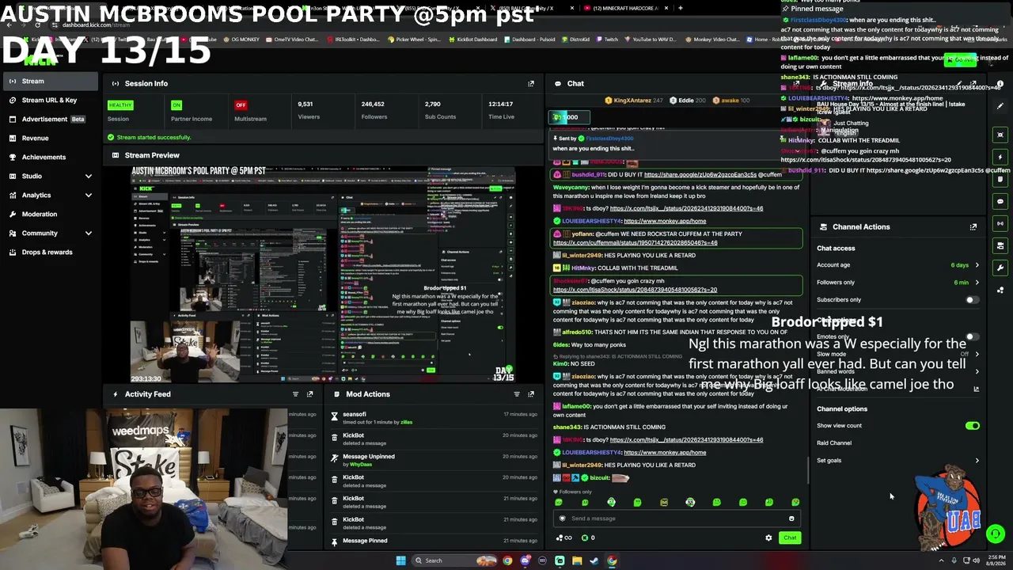Image resolution: width=1013 pixels, height=570 pixels.
Task: Pop out the Channel Actions panel
Action: tap(973, 226)
